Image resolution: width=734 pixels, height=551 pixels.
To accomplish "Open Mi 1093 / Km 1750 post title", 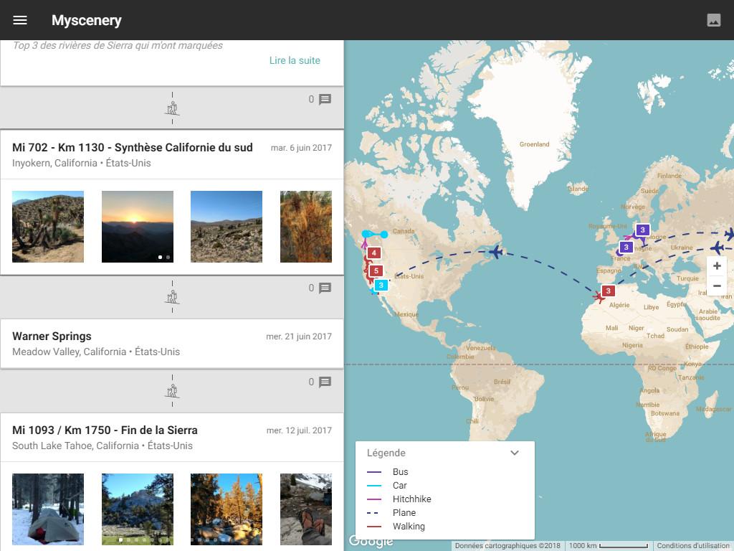I will [x=105, y=430].
